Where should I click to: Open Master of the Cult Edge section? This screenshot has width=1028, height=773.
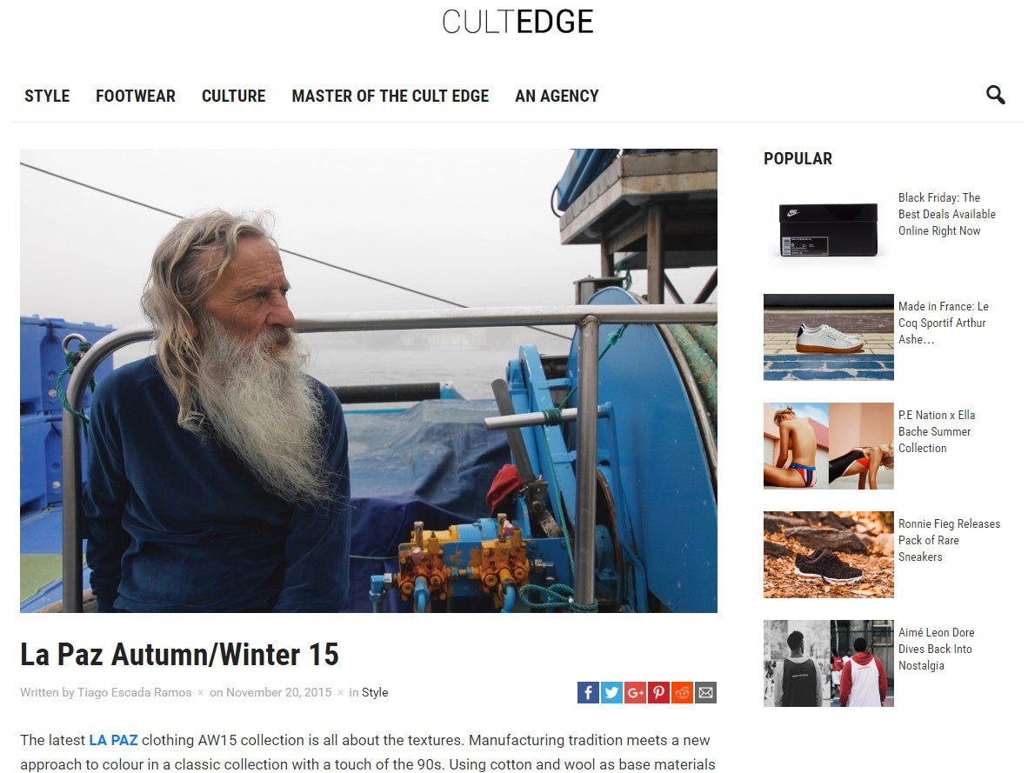pos(391,96)
